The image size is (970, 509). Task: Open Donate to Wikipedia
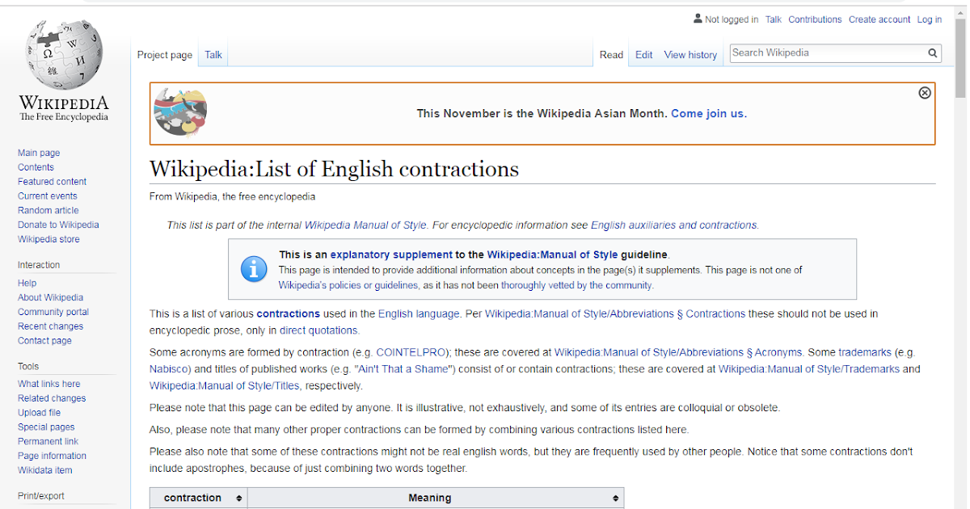(x=58, y=225)
